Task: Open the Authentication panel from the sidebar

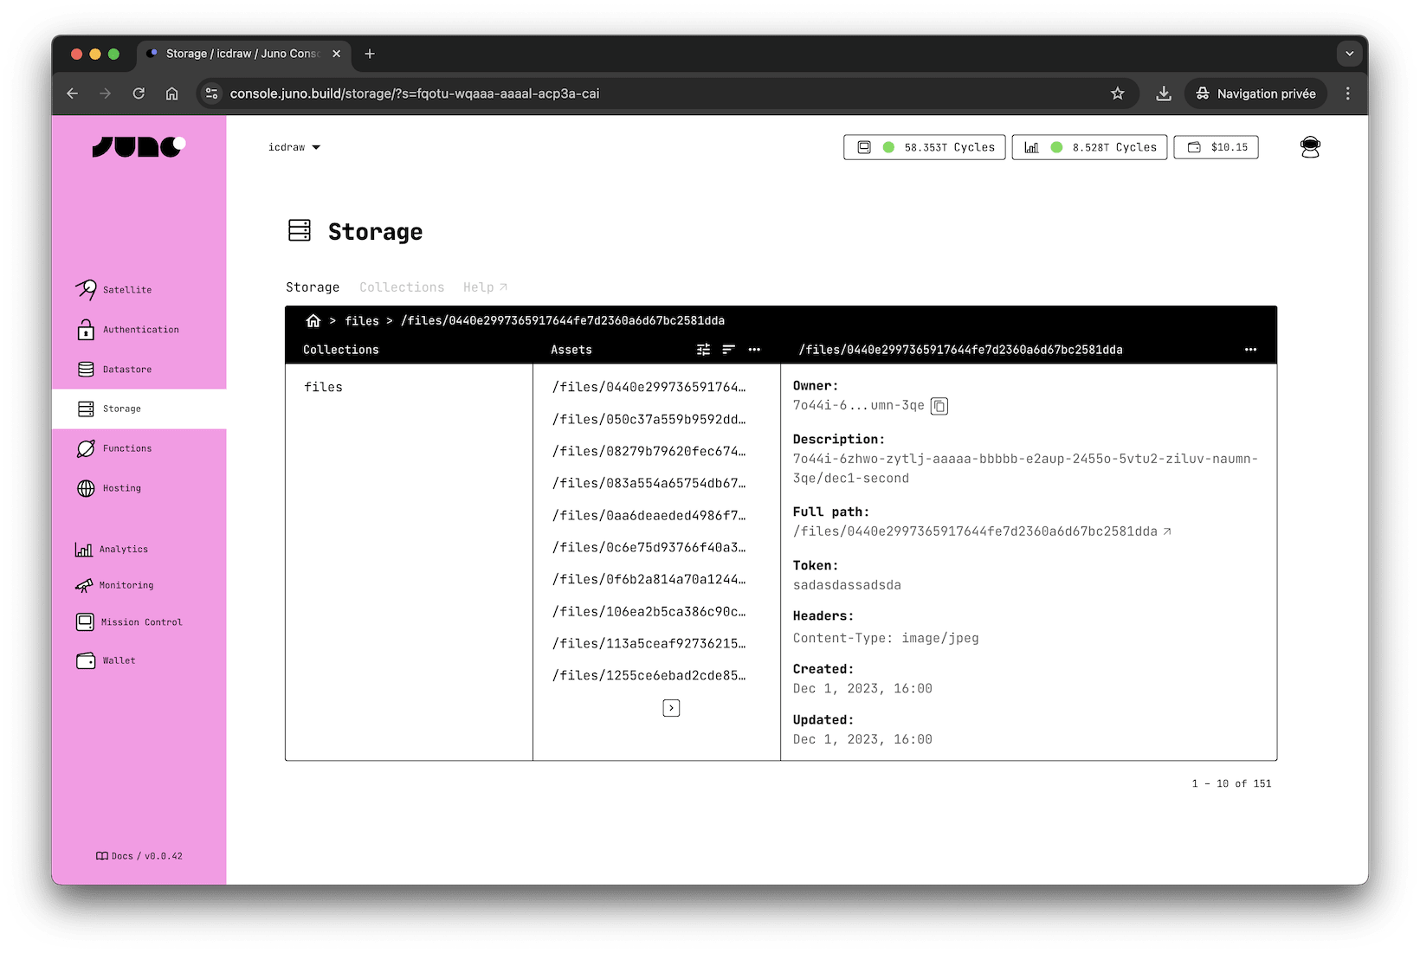Action: point(140,329)
